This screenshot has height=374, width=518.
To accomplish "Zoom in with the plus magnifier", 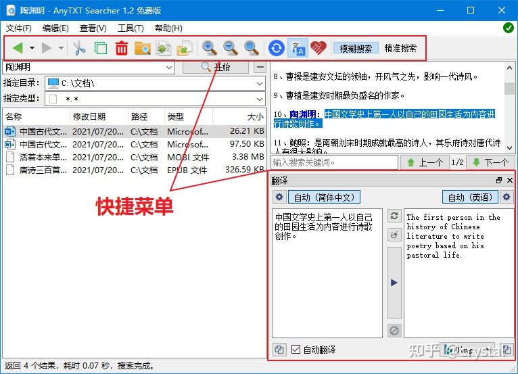I will click(210, 48).
